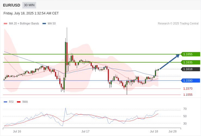Click the 9MA red legend swatch

tap(19, 102)
